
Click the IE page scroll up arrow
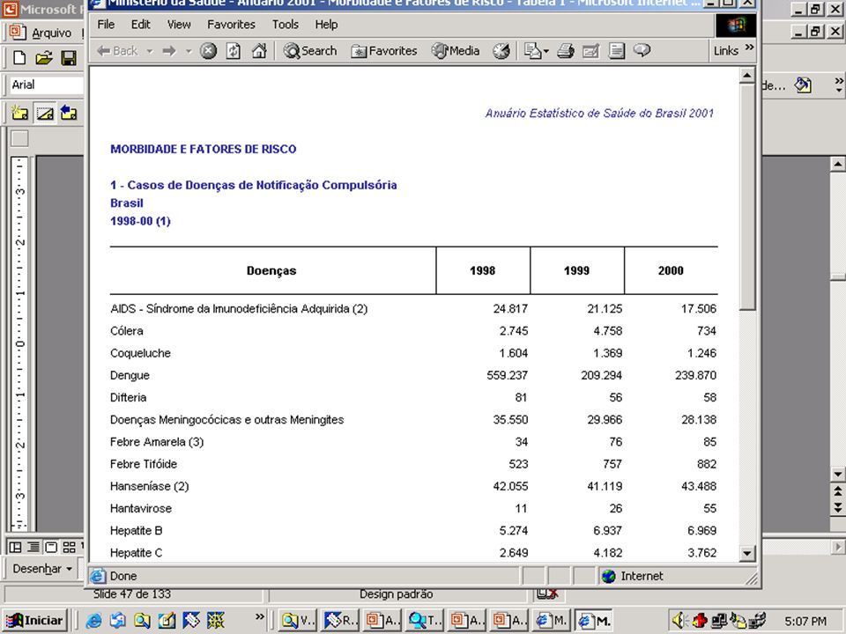click(x=746, y=75)
